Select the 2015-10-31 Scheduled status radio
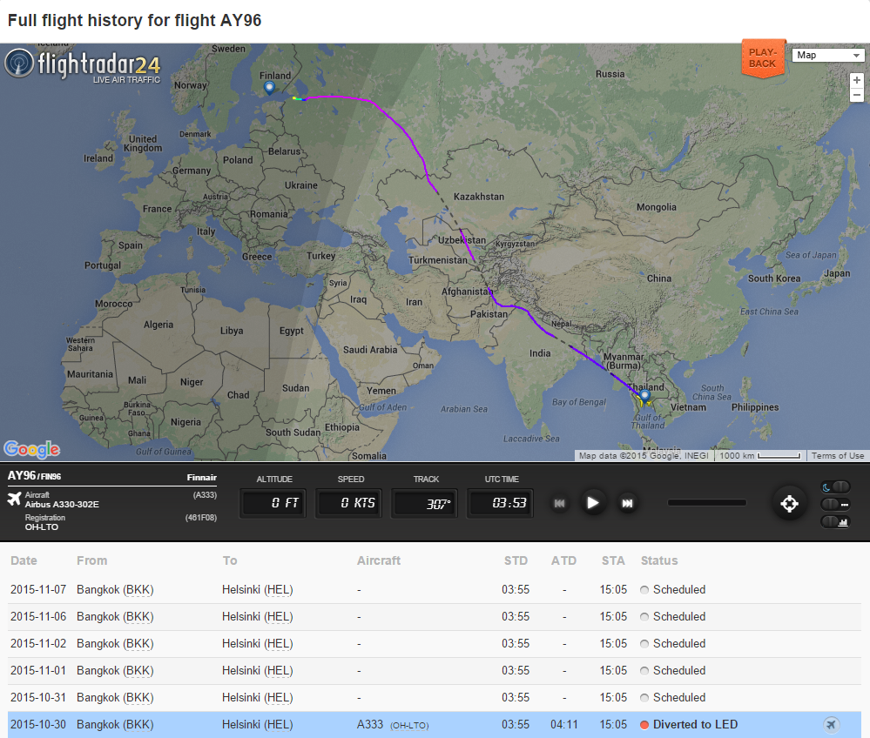The height and width of the screenshot is (738, 870). click(644, 697)
